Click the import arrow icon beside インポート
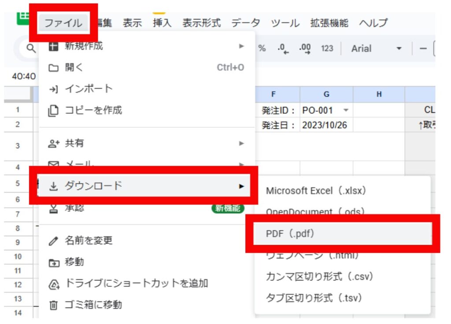The image size is (451, 324). pos(53,89)
